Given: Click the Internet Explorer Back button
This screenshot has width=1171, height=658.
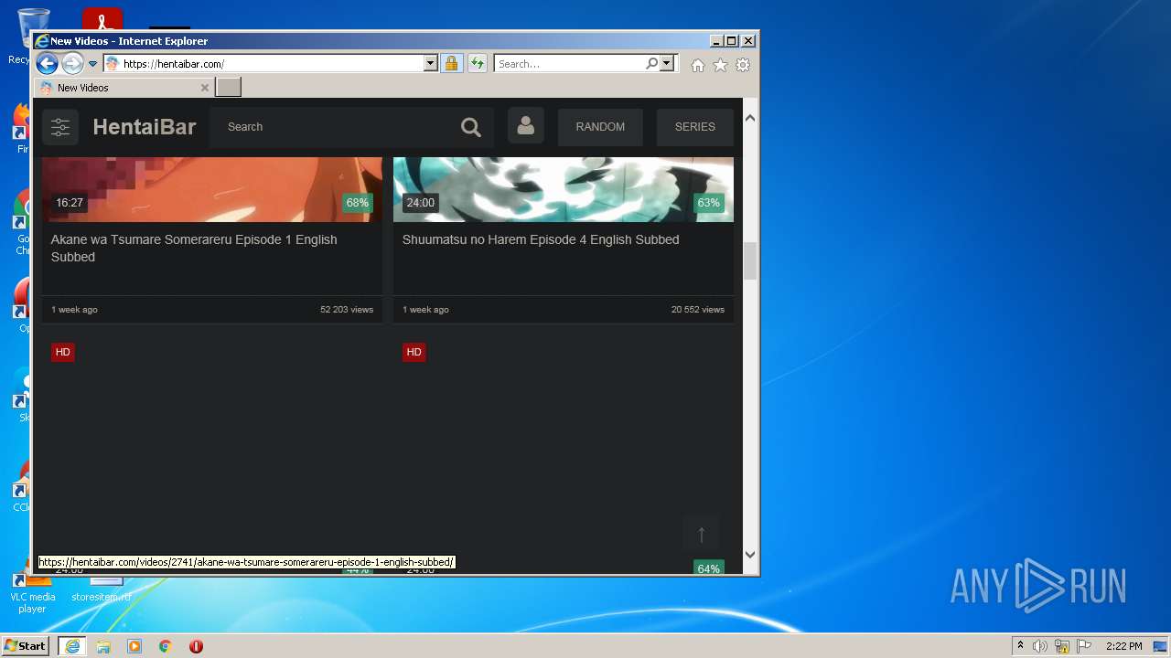Looking at the screenshot, I should coord(47,63).
